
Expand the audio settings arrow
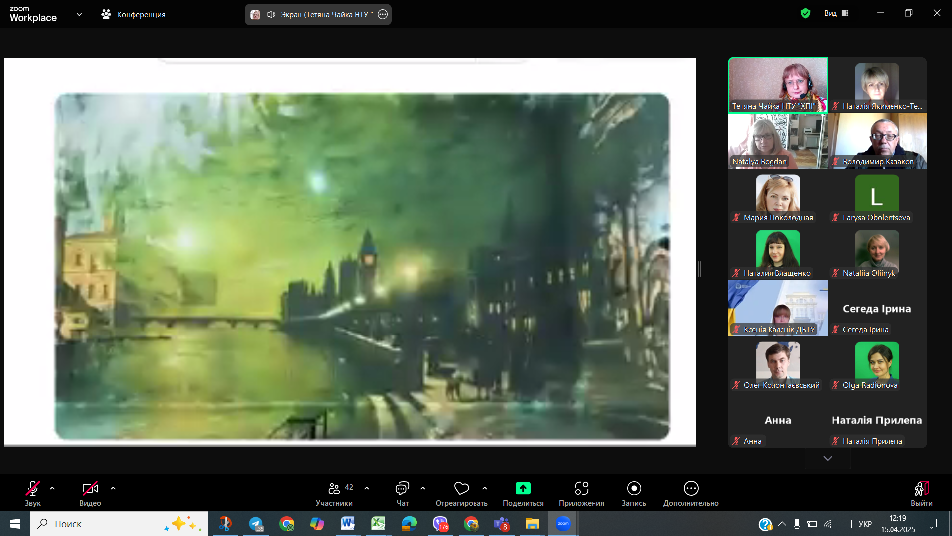pyautogui.click(x=52, y=488)
